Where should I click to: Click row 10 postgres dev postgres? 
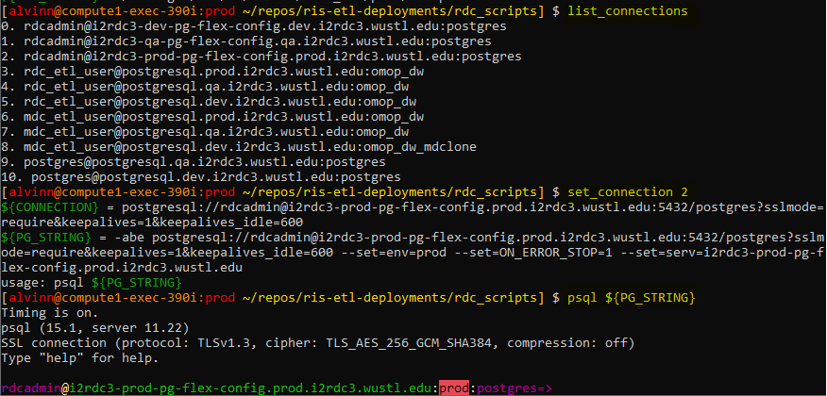tap(201, 177)
